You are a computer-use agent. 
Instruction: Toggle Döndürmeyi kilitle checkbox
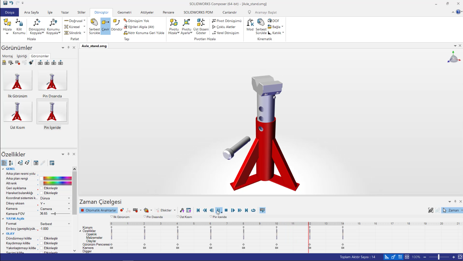click(x=42, y=238)
